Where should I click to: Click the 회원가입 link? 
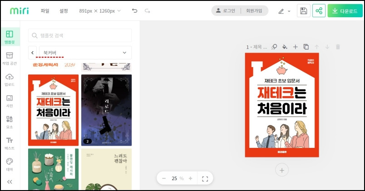point(254,11)
